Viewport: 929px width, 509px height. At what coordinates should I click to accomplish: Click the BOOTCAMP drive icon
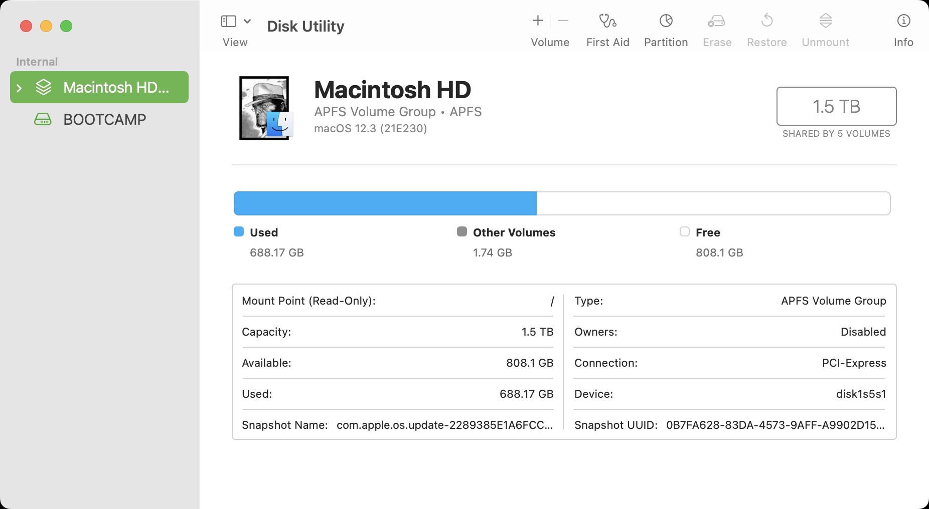click(x=43, y=119)
